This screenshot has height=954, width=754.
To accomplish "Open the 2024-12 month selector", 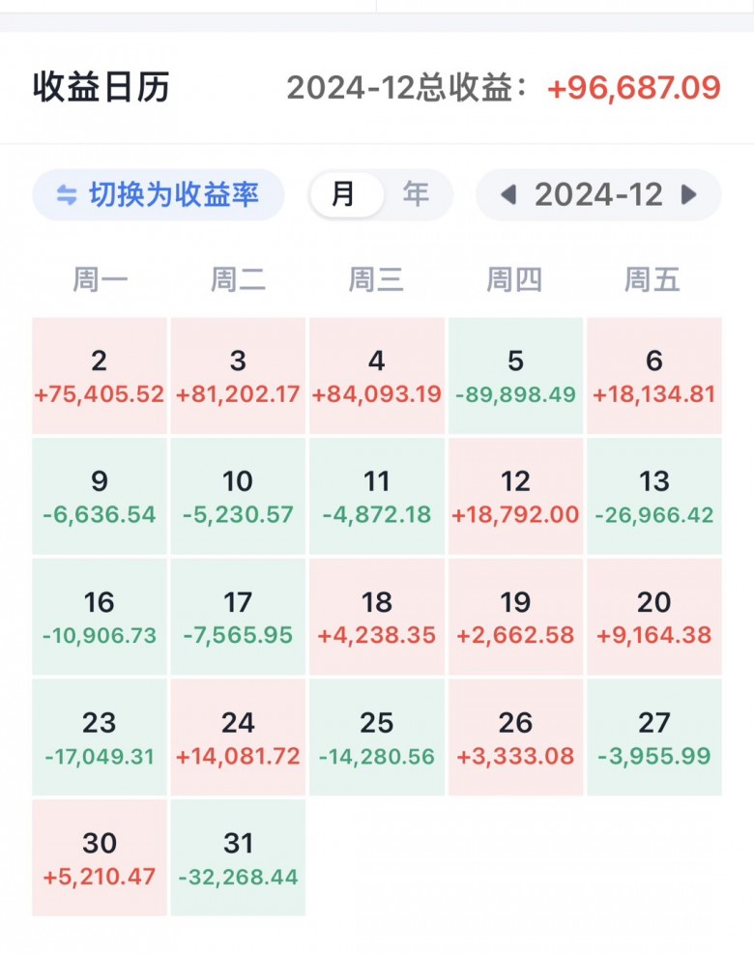I will coord(598,195).
